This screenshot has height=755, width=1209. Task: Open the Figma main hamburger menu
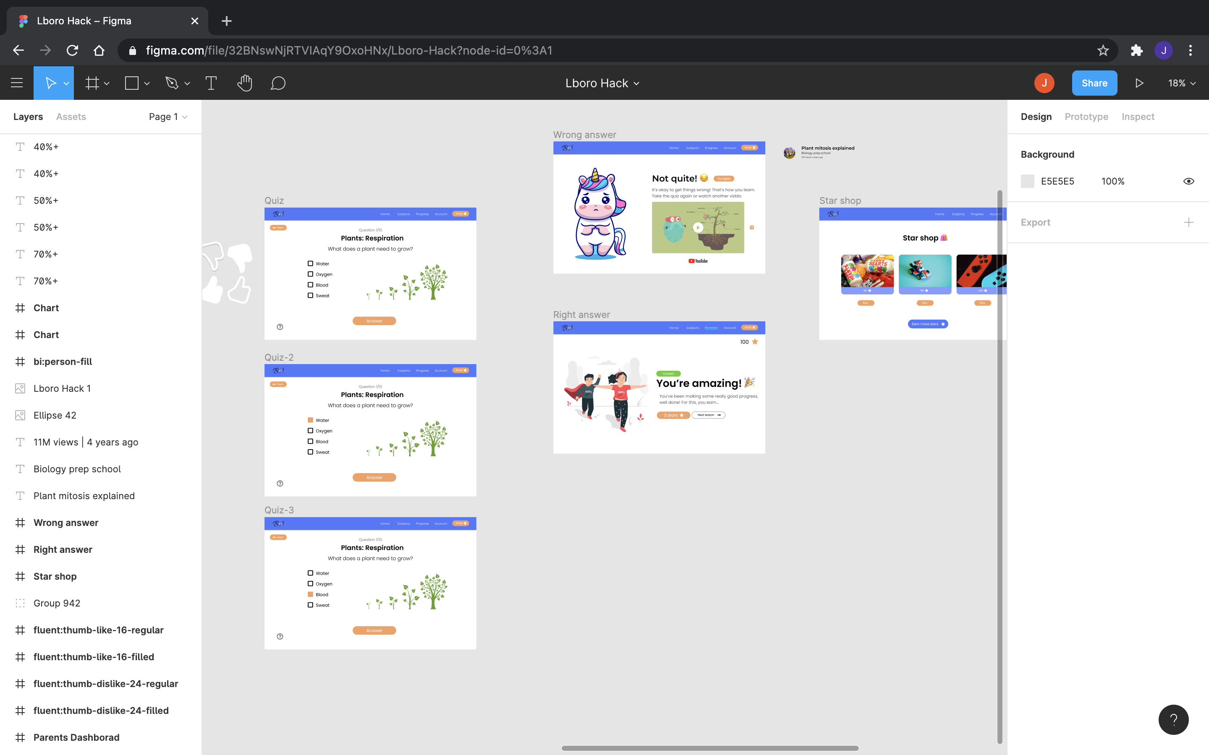coord(16,83)
